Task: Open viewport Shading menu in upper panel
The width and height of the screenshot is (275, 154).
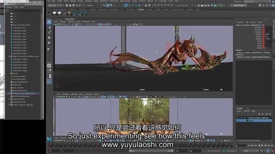Action: pyautogui.click(x=63, y=22)
